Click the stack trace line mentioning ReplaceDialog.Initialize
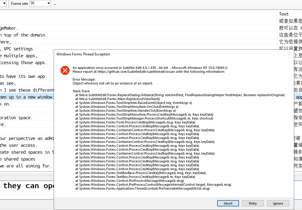 tap(179, 95)
